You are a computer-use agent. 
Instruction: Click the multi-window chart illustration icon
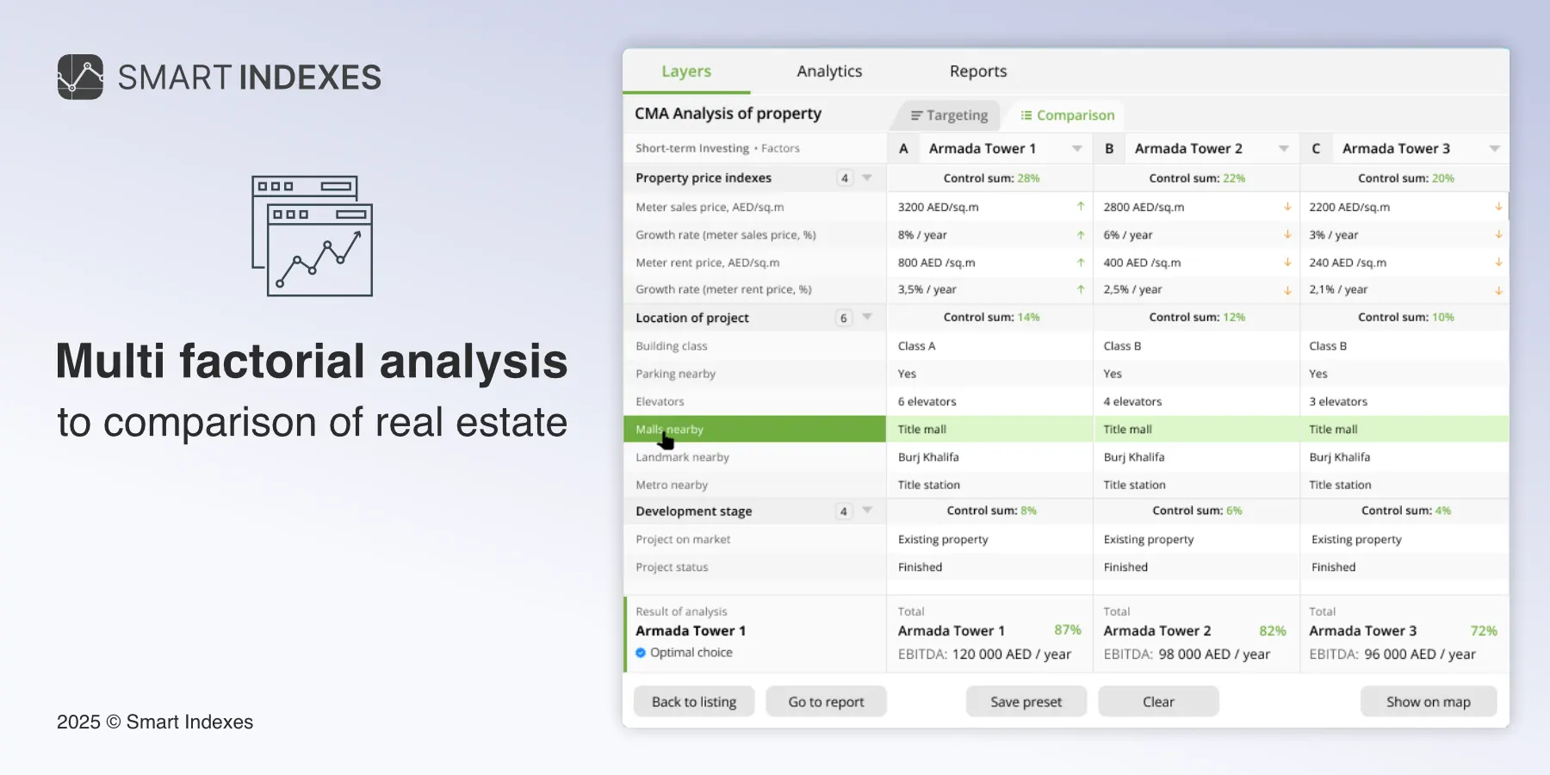point(312,236)
